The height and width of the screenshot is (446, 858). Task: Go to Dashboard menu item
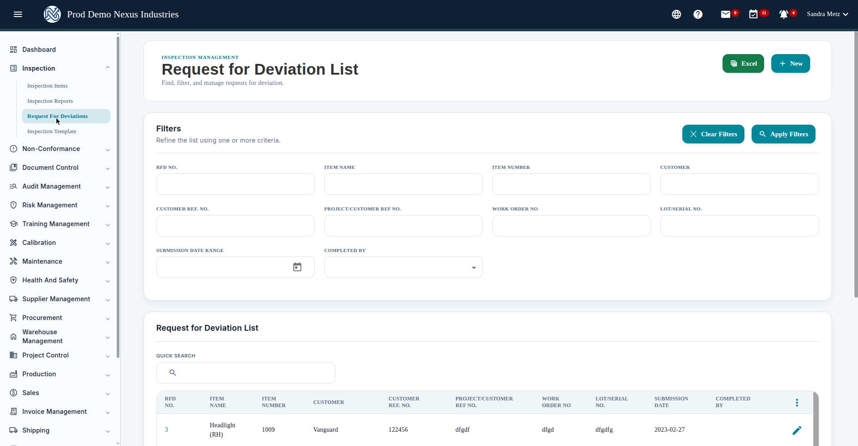coord(39,50)
